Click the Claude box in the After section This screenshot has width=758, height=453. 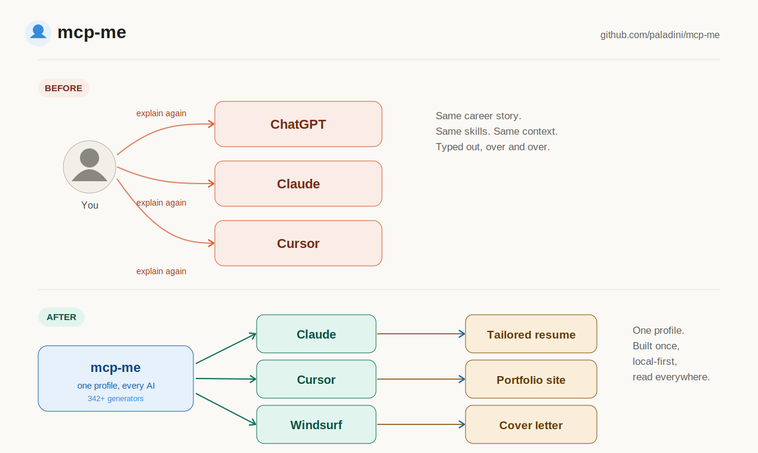(x=316, y=334)
